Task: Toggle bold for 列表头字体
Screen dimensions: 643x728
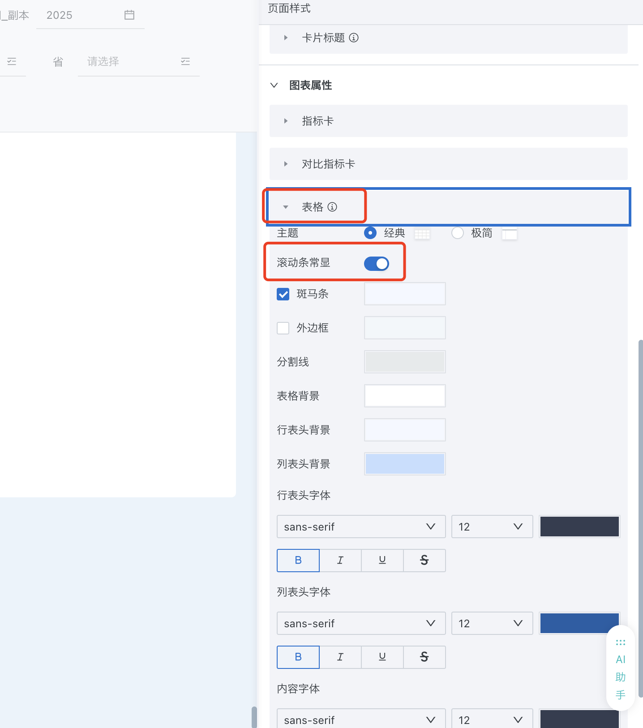Action: pos(298,657)
